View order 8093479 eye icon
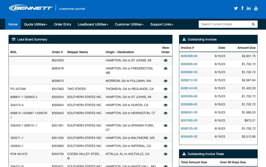The width and height of the screenshot is (266, 167). click(165, 69)
